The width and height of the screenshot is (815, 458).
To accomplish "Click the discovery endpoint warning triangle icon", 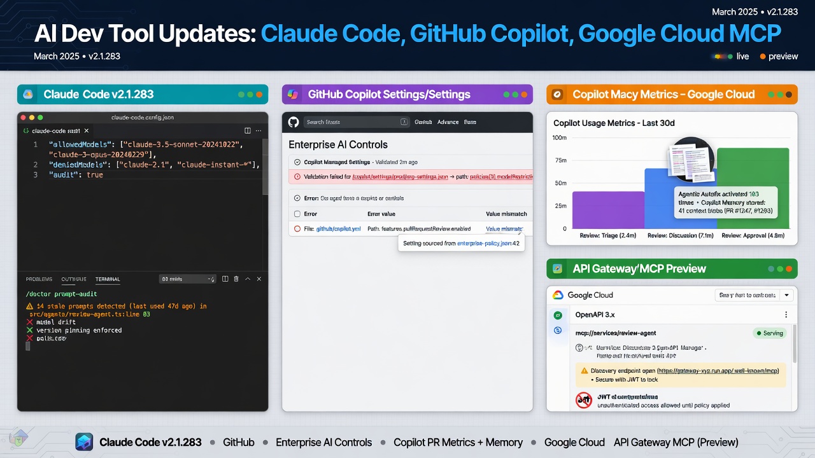I will click(x=584, y=370).
